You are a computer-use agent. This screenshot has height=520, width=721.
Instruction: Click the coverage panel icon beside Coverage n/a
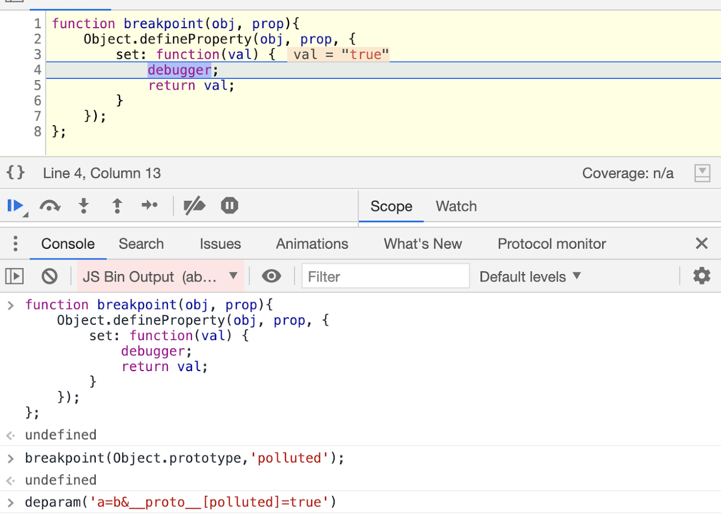(702, 173)
